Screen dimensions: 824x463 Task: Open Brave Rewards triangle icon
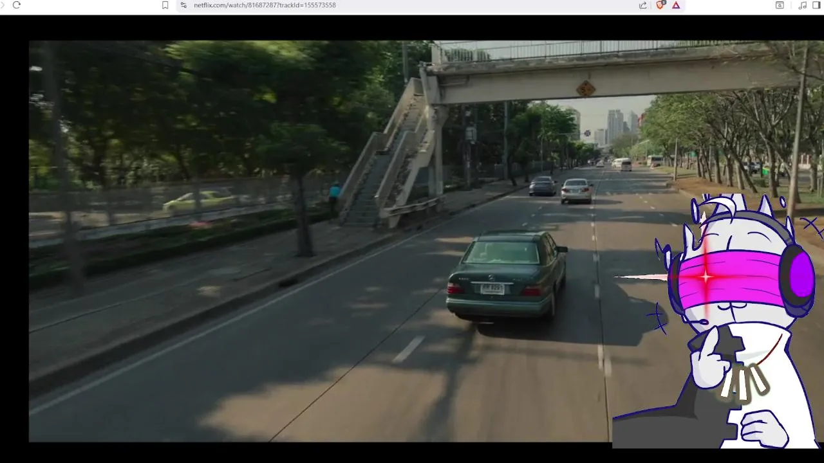coord(676,5)
